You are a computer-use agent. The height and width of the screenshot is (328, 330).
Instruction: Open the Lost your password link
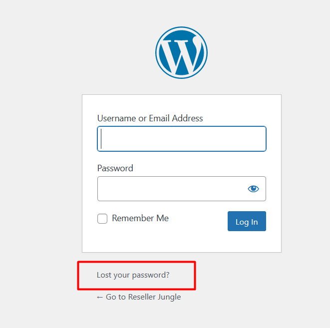(x=133, y=275)
